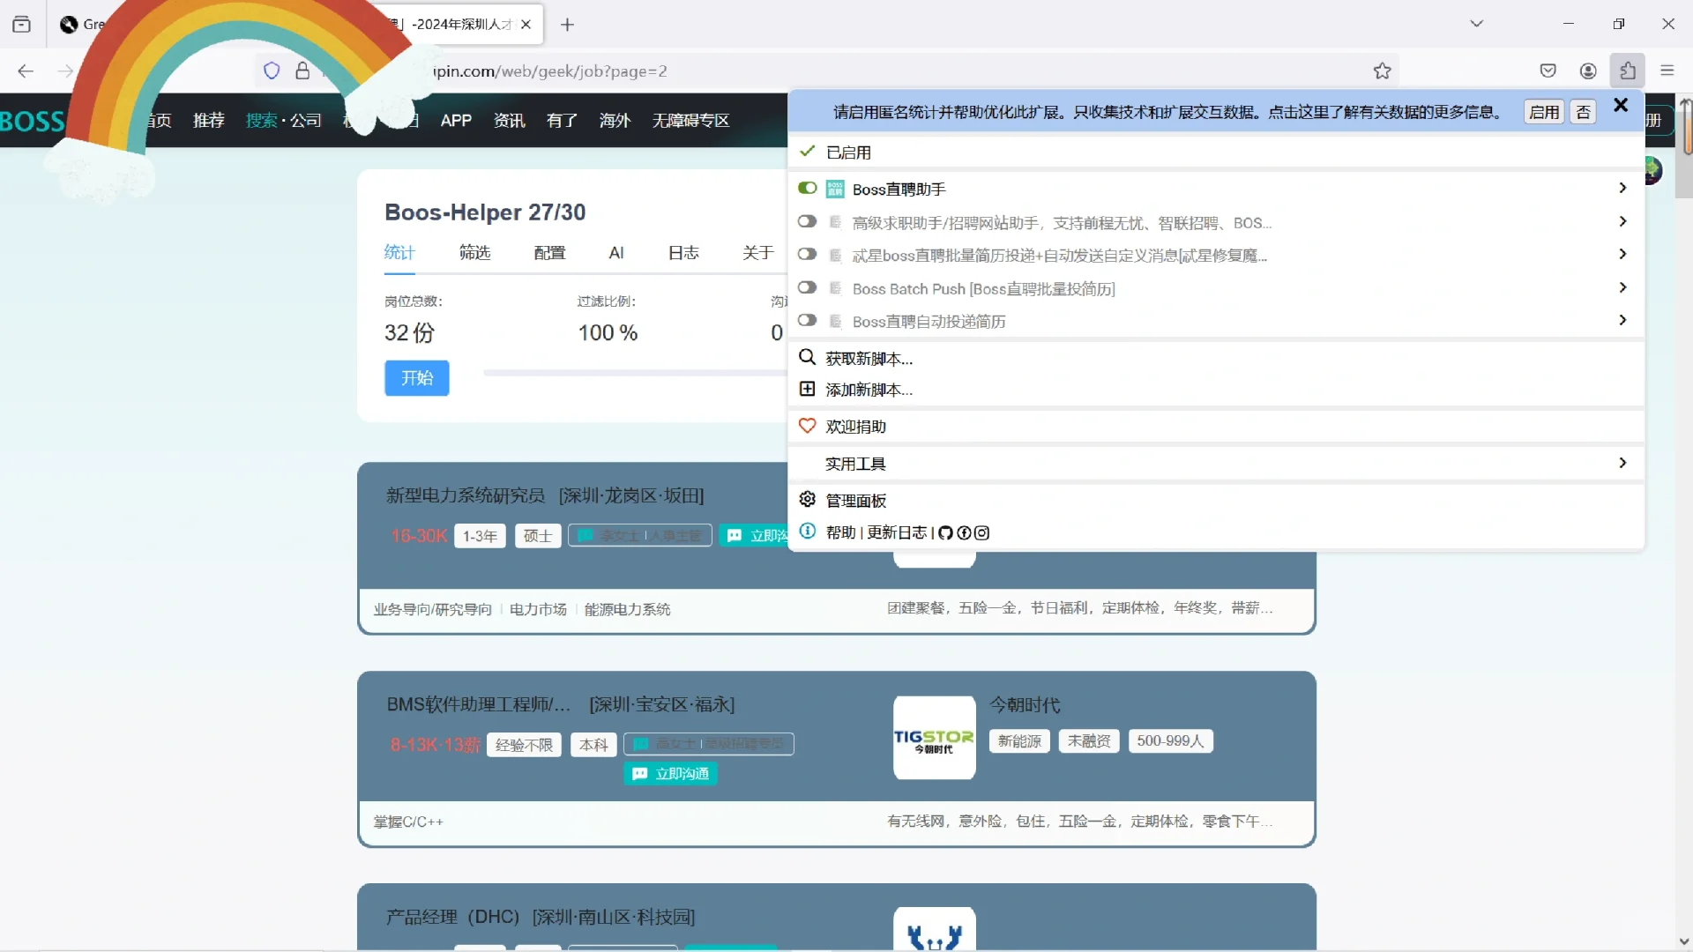Expand the 实用工具 submenu
1693x952 pixels.
tap(1622, 463)
